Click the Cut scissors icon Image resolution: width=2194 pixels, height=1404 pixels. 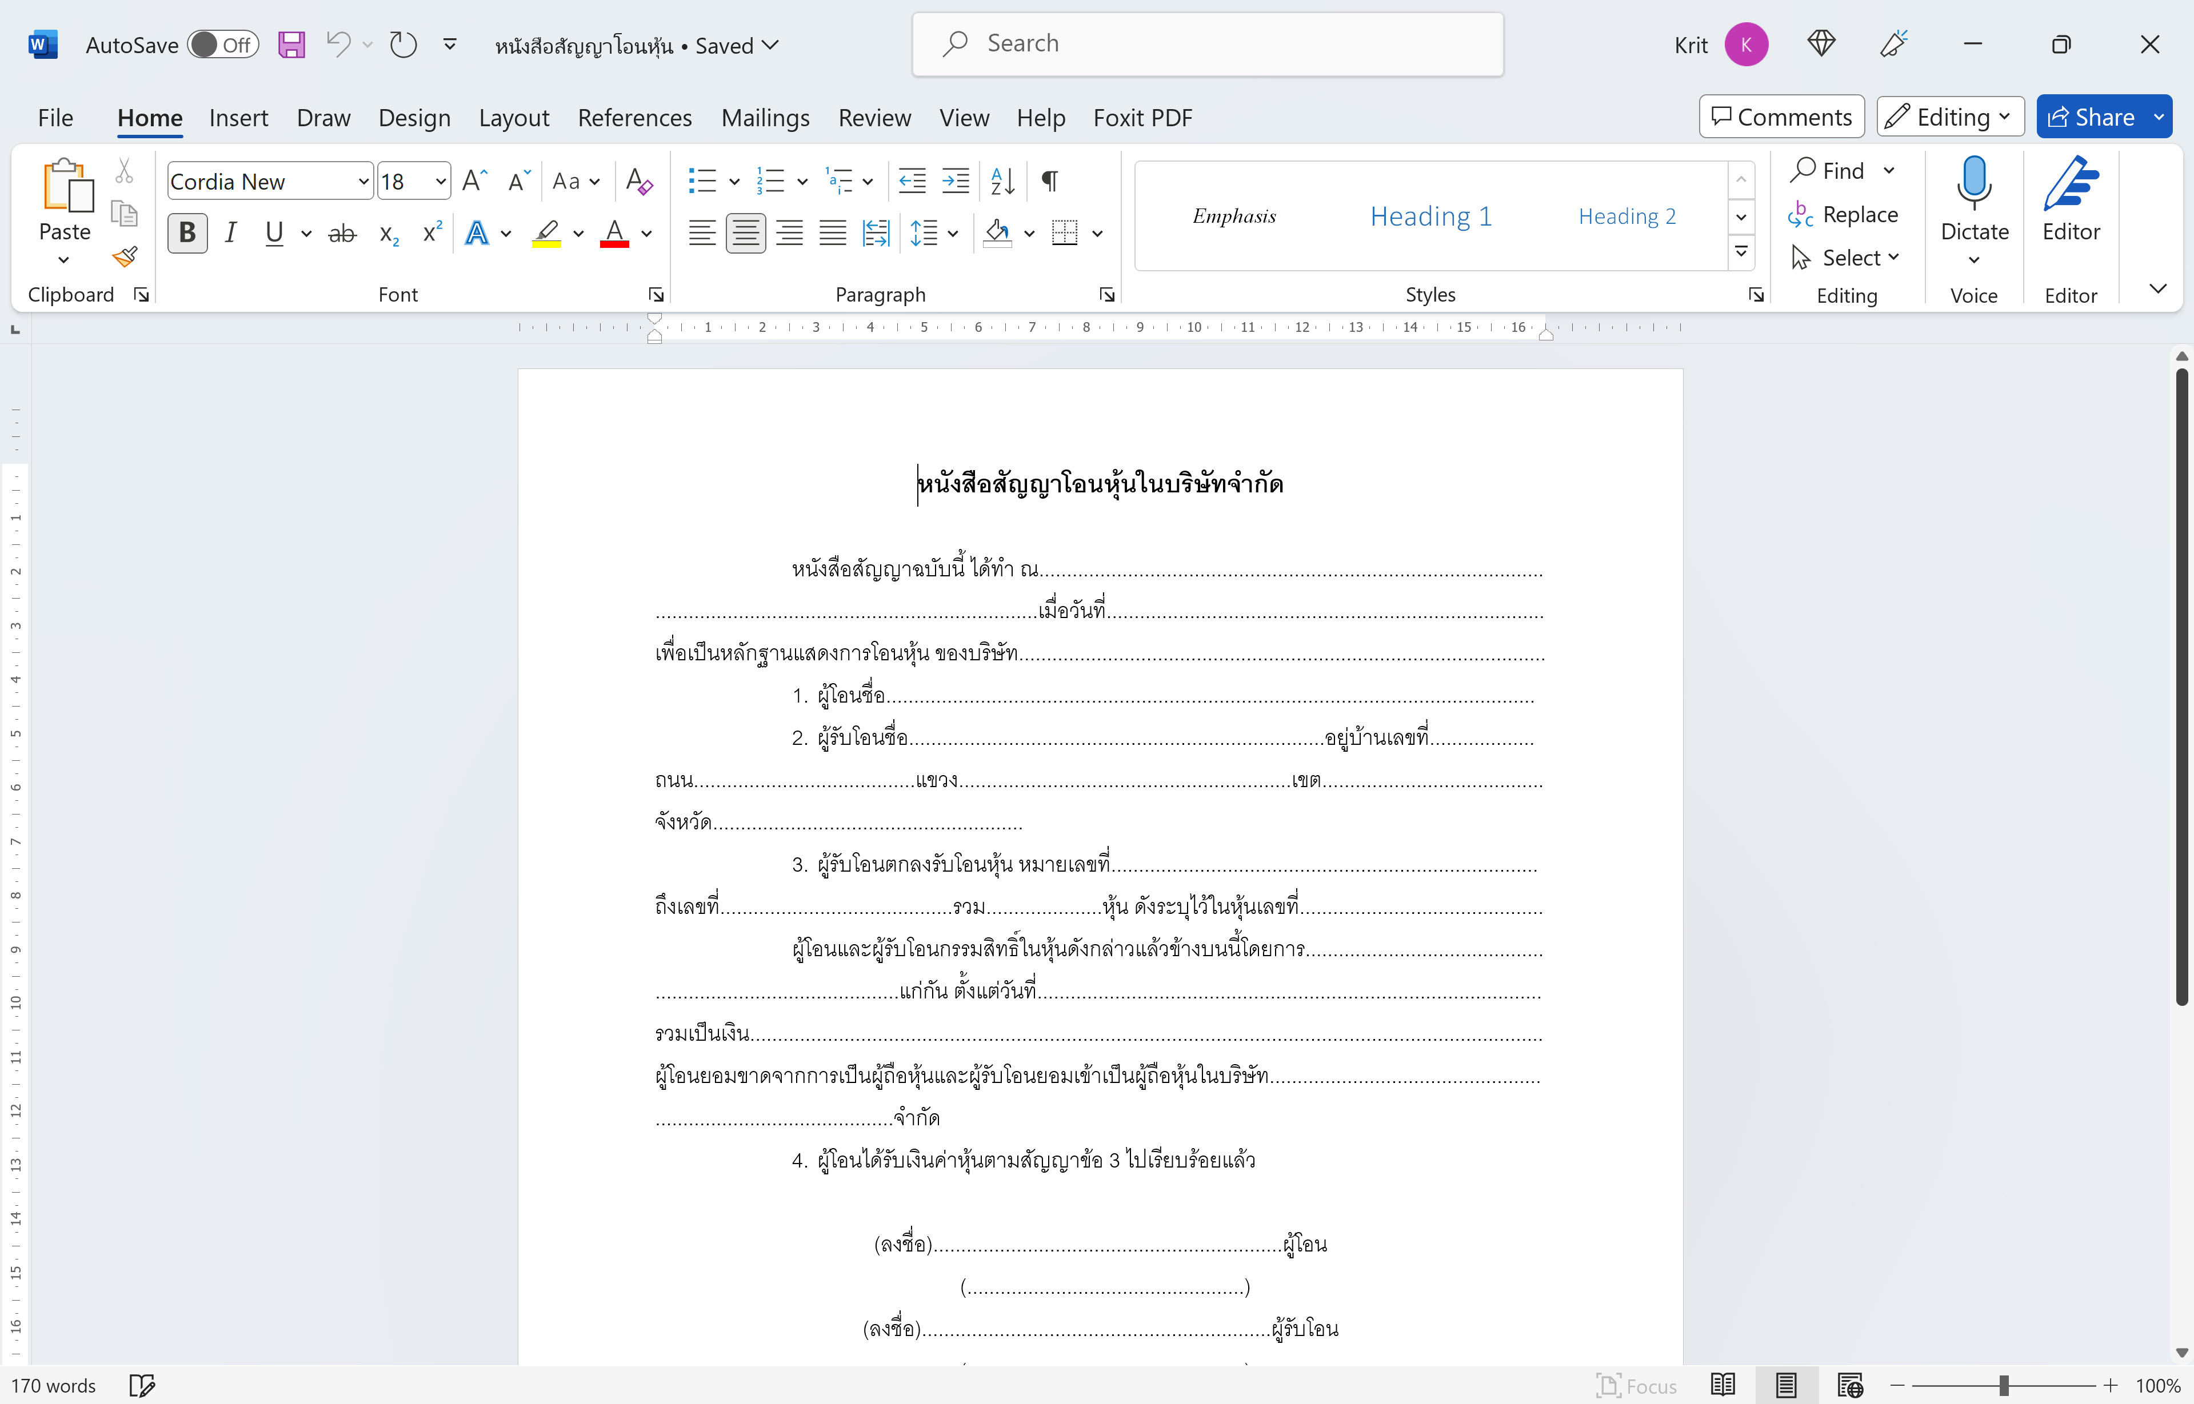click(x=124, y=170)
